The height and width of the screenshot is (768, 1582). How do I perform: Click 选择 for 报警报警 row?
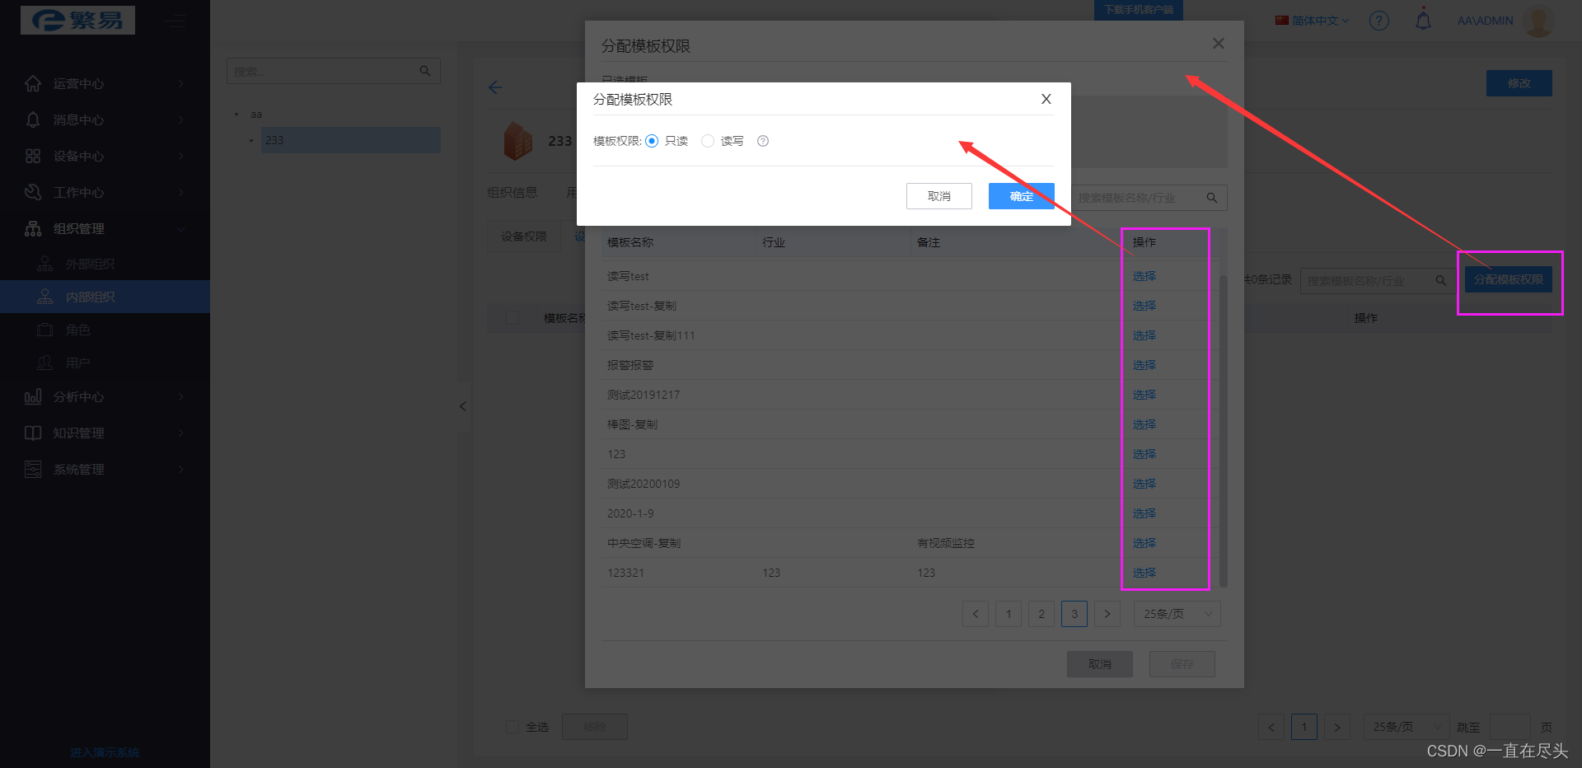(1144, 365)
